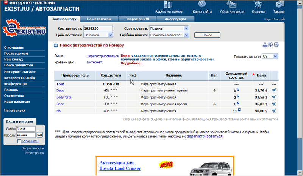Click red sort arrow next to Цена

[x=253, y=74]
